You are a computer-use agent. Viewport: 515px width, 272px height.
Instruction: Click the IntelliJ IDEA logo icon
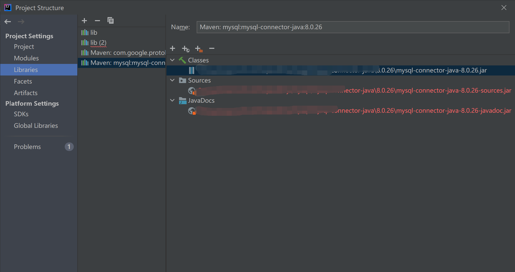click(8, 8)
